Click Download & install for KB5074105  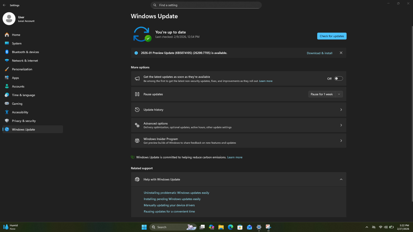coord(320,53)
